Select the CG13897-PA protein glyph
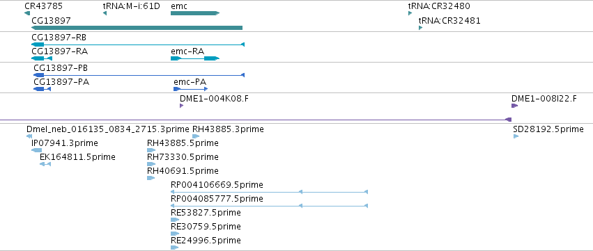 (42, 89)
